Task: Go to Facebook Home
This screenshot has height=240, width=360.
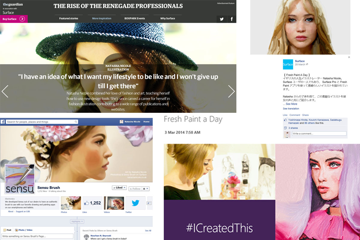Action: pos(146,122)
